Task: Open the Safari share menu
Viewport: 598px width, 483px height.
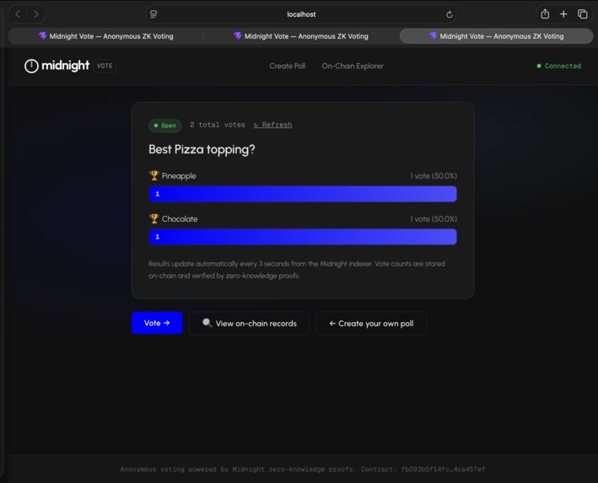Action: pos(545,14)
